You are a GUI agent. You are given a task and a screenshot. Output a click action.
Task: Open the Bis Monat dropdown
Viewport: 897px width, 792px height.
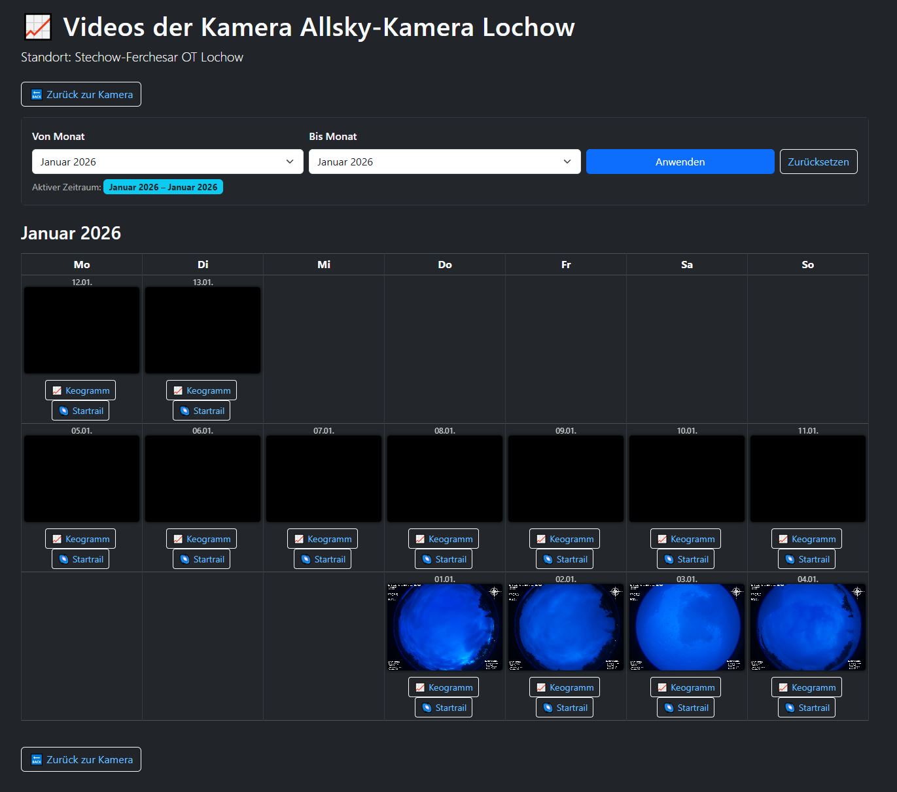444,162
